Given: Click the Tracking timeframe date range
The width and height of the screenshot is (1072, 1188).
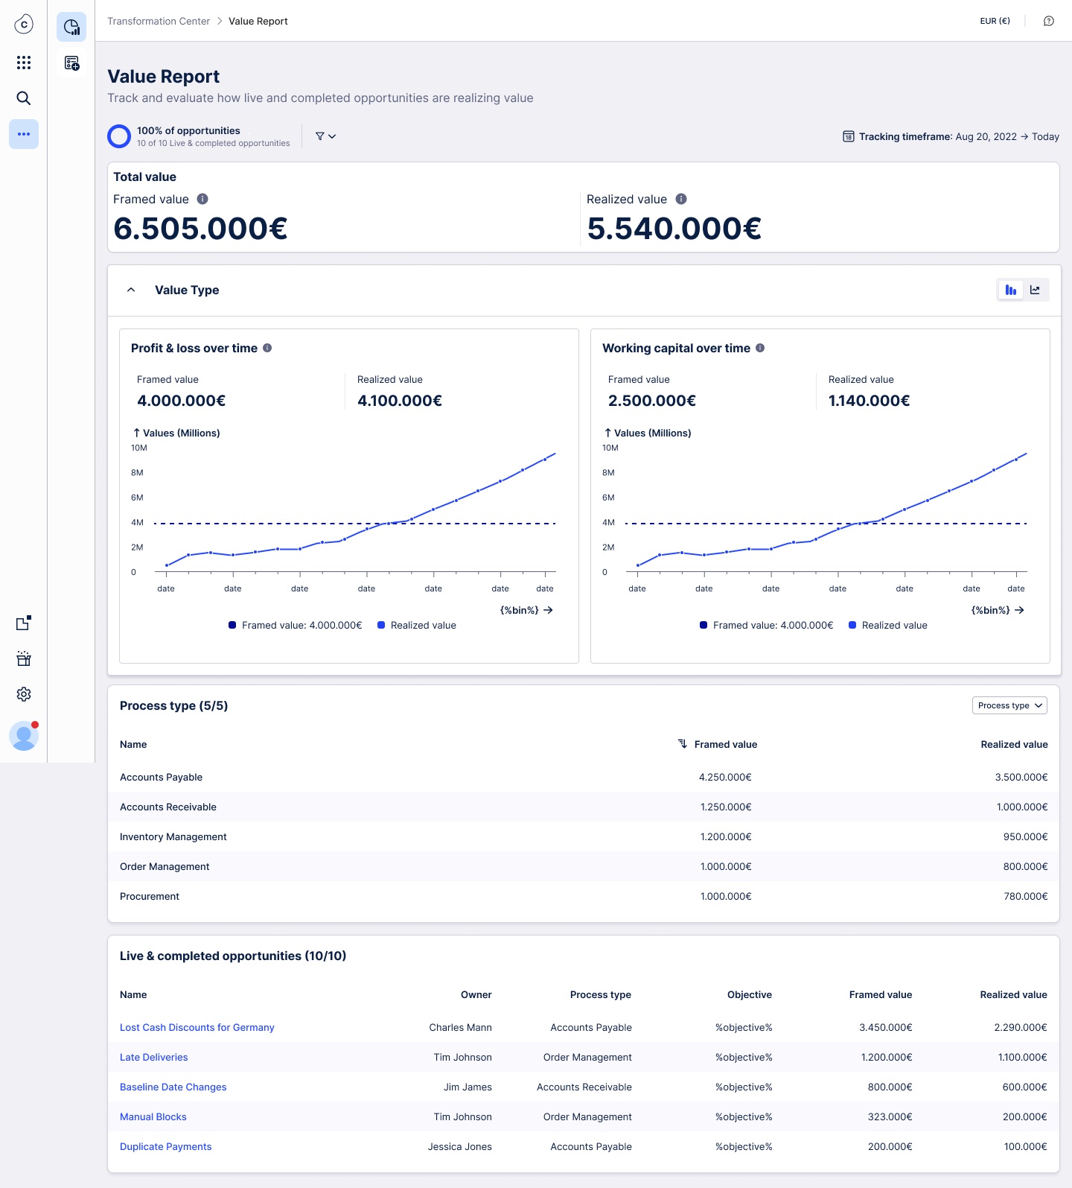Looking at the screenshot, I should pyautogui.click(x=1007, y=136).
